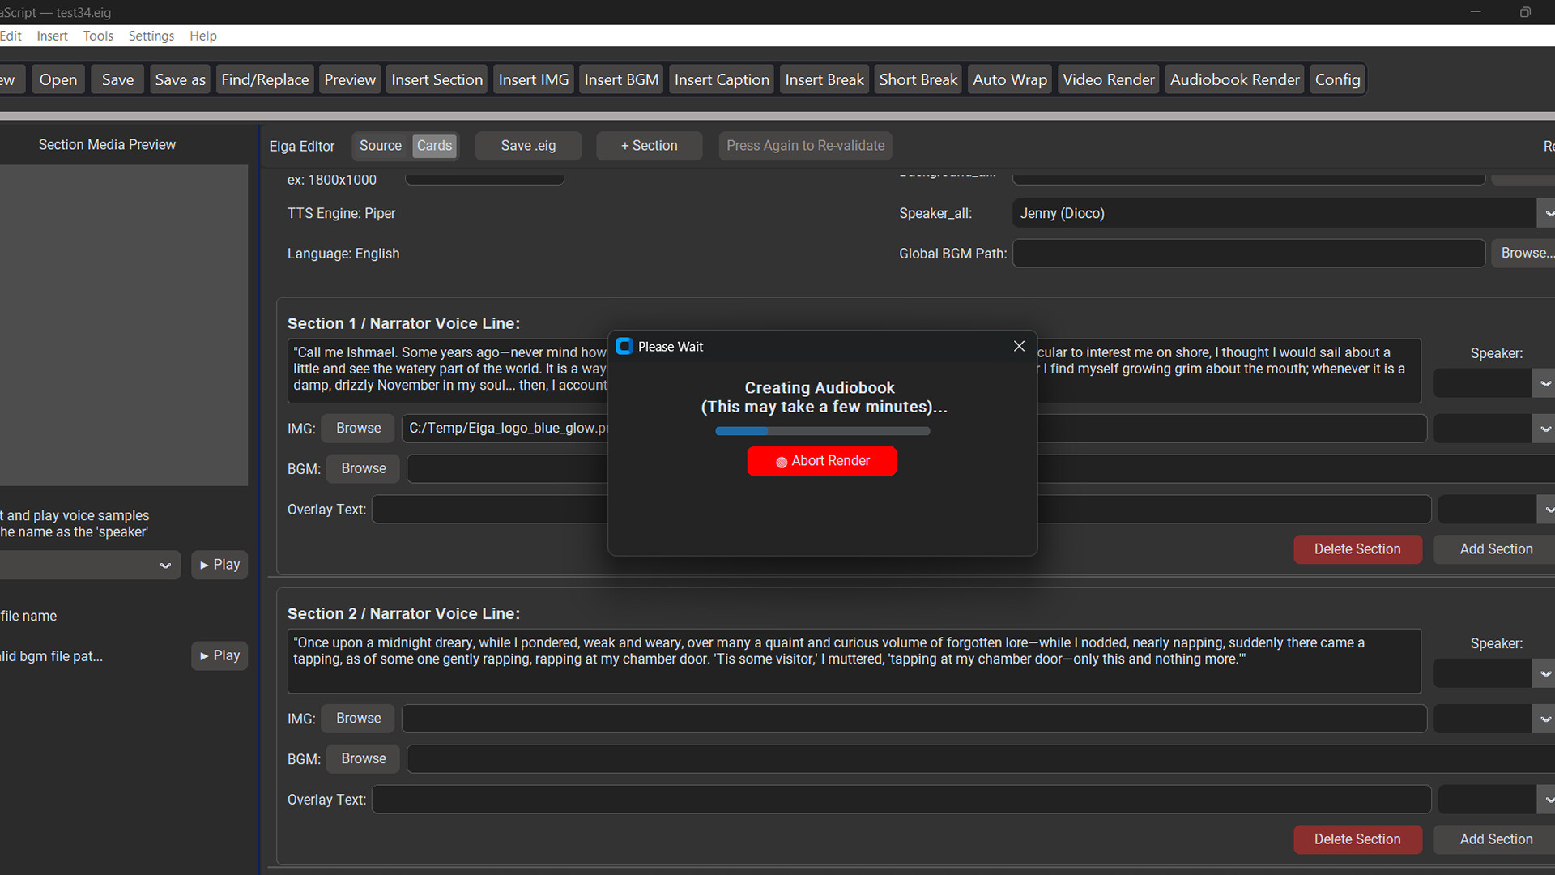Delete Section 2
The width and height of the screenshot is (1555, 875).
tap(1357, 839)
